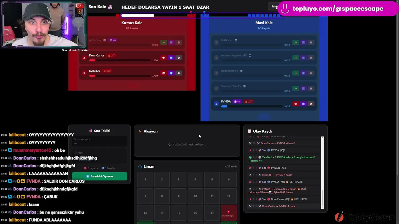Viewport: 399px width, 224px height.
Task: Click the green sparkle button for SpaceEscape
Action: [x=296, y=73]
